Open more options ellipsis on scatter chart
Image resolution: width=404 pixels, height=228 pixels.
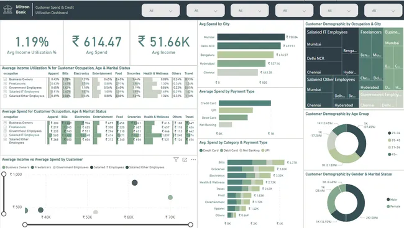[x=193, y=160]
